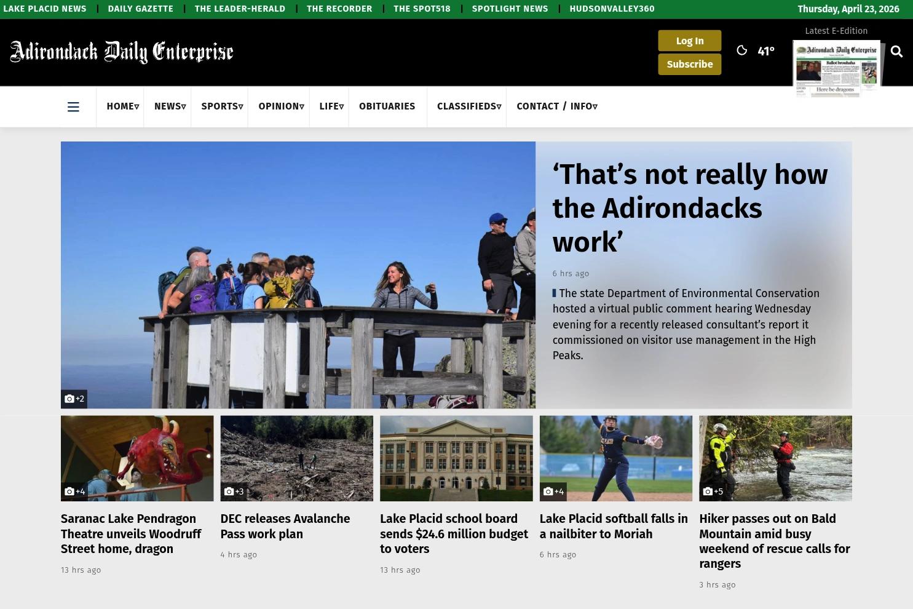913x609 pixels.
Task: Open photo gallery icon on river rescue image
Action: point(713,492)
